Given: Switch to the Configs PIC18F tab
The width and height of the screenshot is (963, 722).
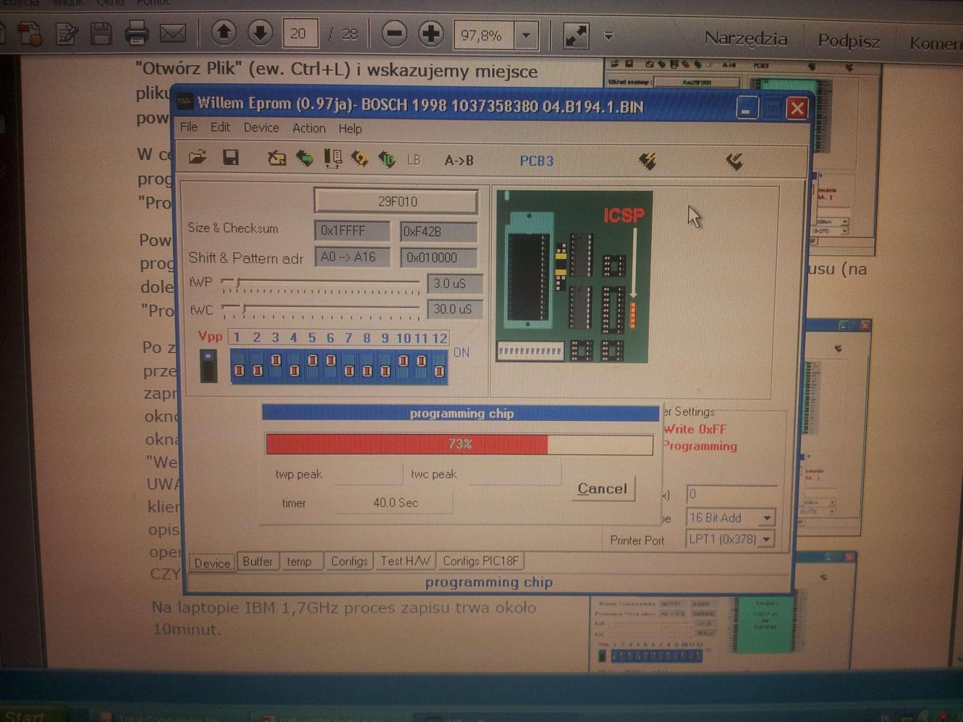Looking at the screenshot, I should pyautogui.click(x=480, y=561).
